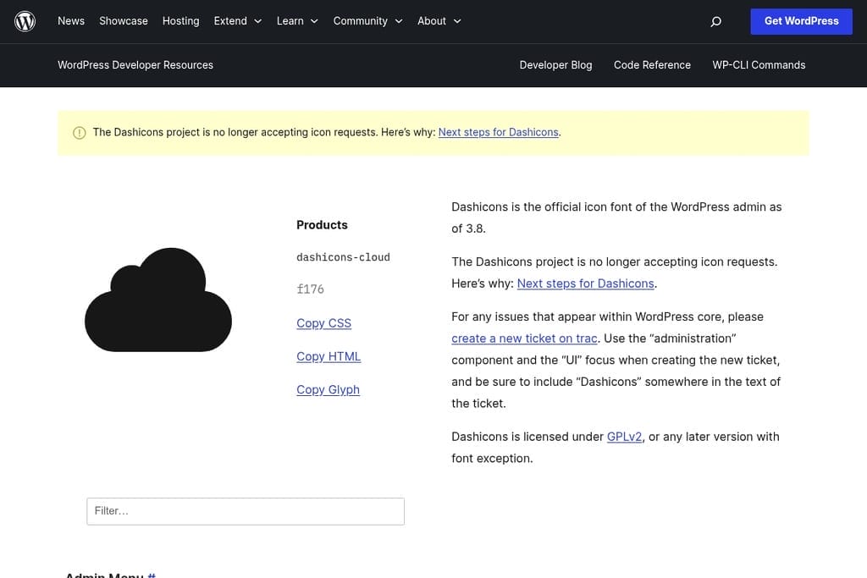Image resolution: width=867 pixels, height=578 pixels.
Task: Select the Hosting menu item
Action: [x=180, y=21]
